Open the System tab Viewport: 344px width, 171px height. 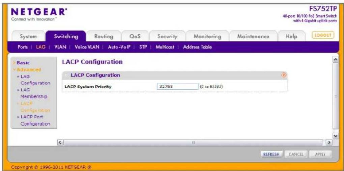click(x=28, y=37)
